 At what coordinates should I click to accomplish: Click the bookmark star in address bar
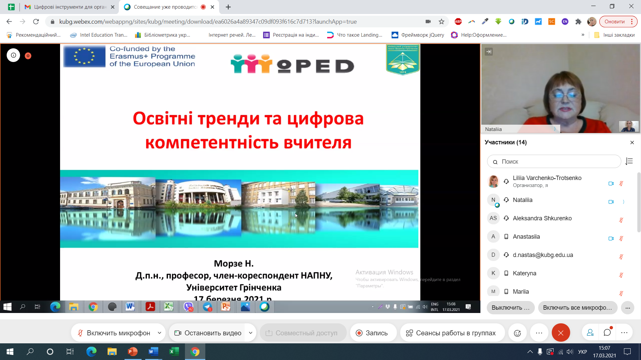(442, 22)
